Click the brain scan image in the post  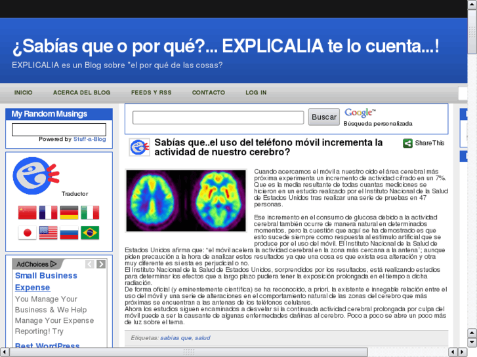pyautogui.click(x=186, y=201)
